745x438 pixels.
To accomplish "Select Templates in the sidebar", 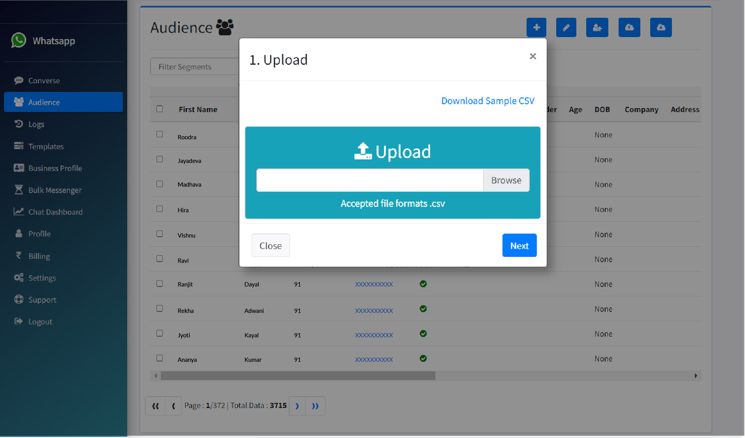I will (45, 146).
